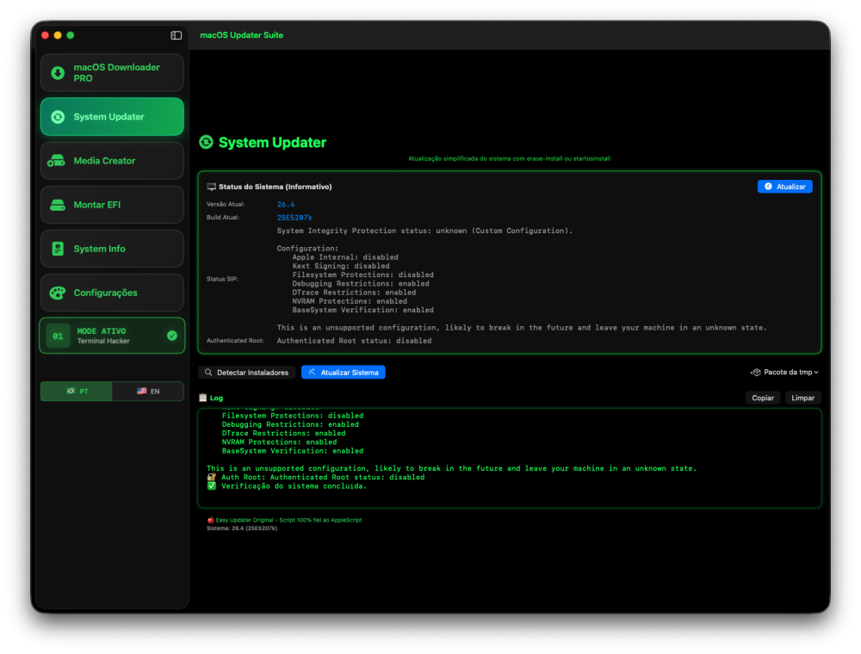Click the apple icon near Easy Updater Original

pos(210,520)
